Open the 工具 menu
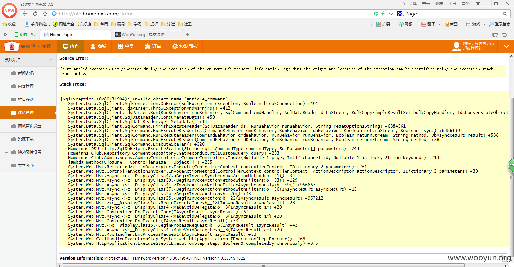The height and width of the screenshot is (267, 514). tap(452, 4)
